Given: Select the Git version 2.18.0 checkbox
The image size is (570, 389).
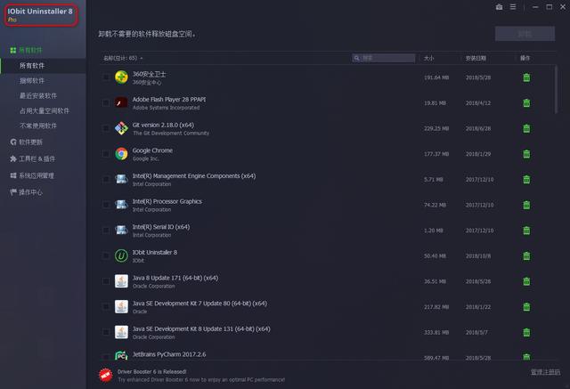Looking at the screenshot, I should click(106, 128).
